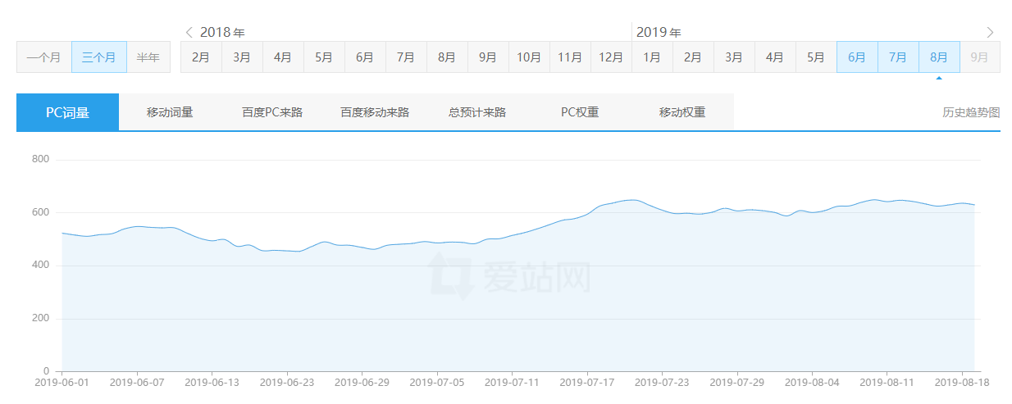Image resolution: width=1012 pixels, height=404 pixels.
Task: Switch to the PC权重 tab
Action: [580, 112]
